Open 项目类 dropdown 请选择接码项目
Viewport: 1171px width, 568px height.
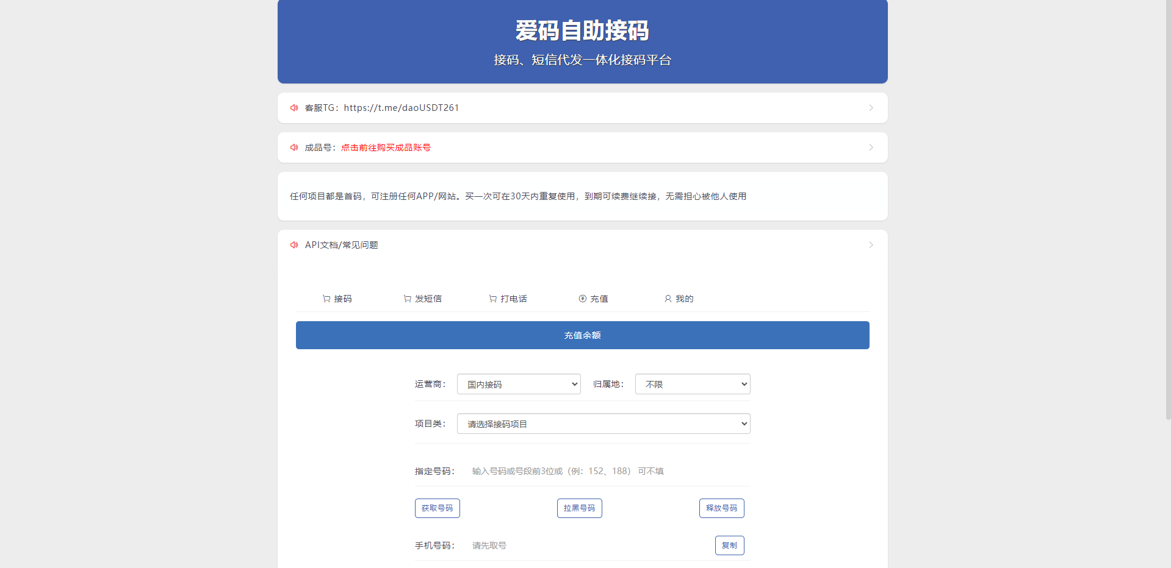[604, 424]
